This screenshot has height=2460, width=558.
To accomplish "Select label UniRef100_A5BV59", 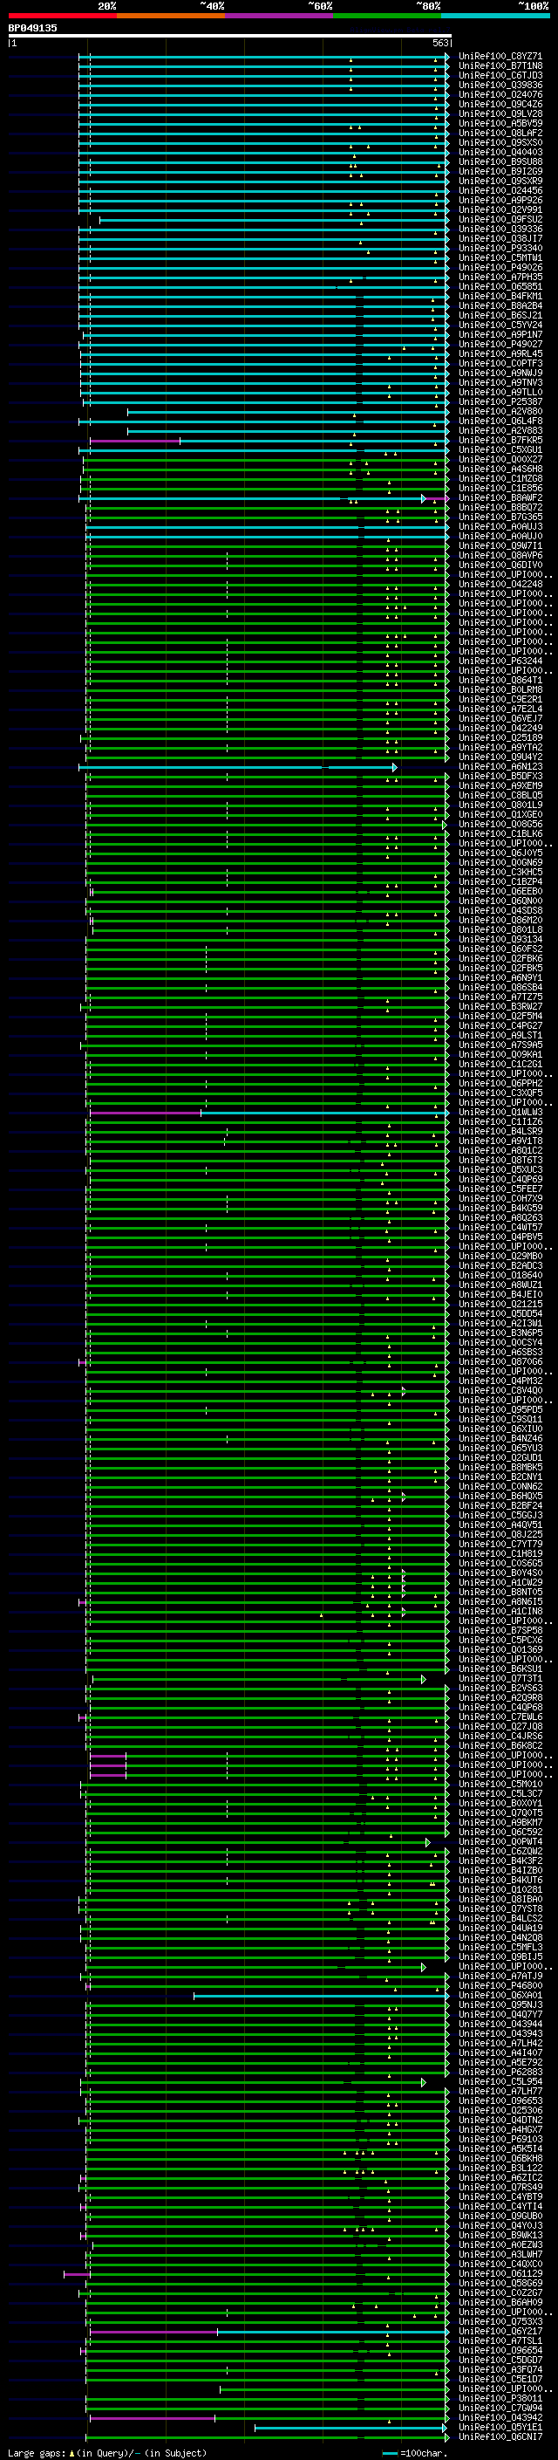I will (x=500, y=124).
